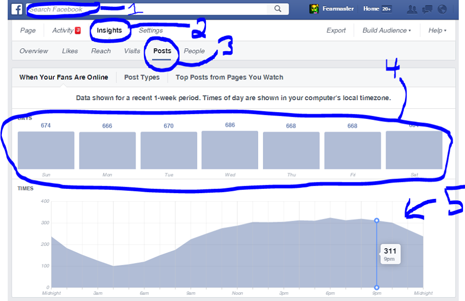Open the Settings tab
Viewport: 465px width, 301px height.
[151, 30]
